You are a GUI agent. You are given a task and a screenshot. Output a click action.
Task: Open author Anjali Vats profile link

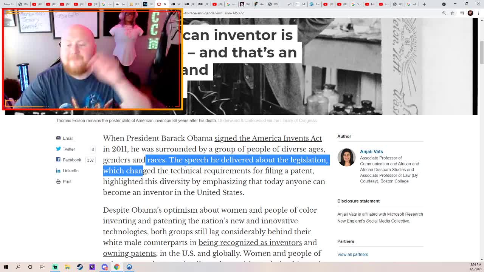(x=371, y=151)
